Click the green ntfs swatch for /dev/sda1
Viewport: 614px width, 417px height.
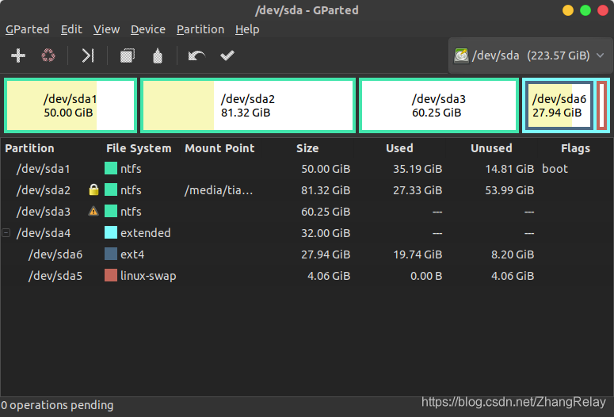pyautogui.click(x=111, y=169)
